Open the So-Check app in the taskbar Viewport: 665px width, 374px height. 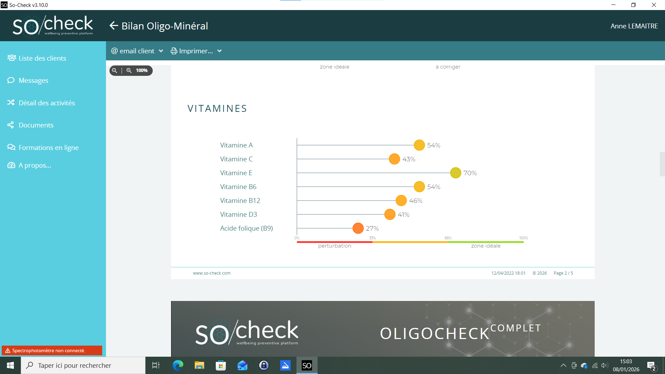click(307, 365)
